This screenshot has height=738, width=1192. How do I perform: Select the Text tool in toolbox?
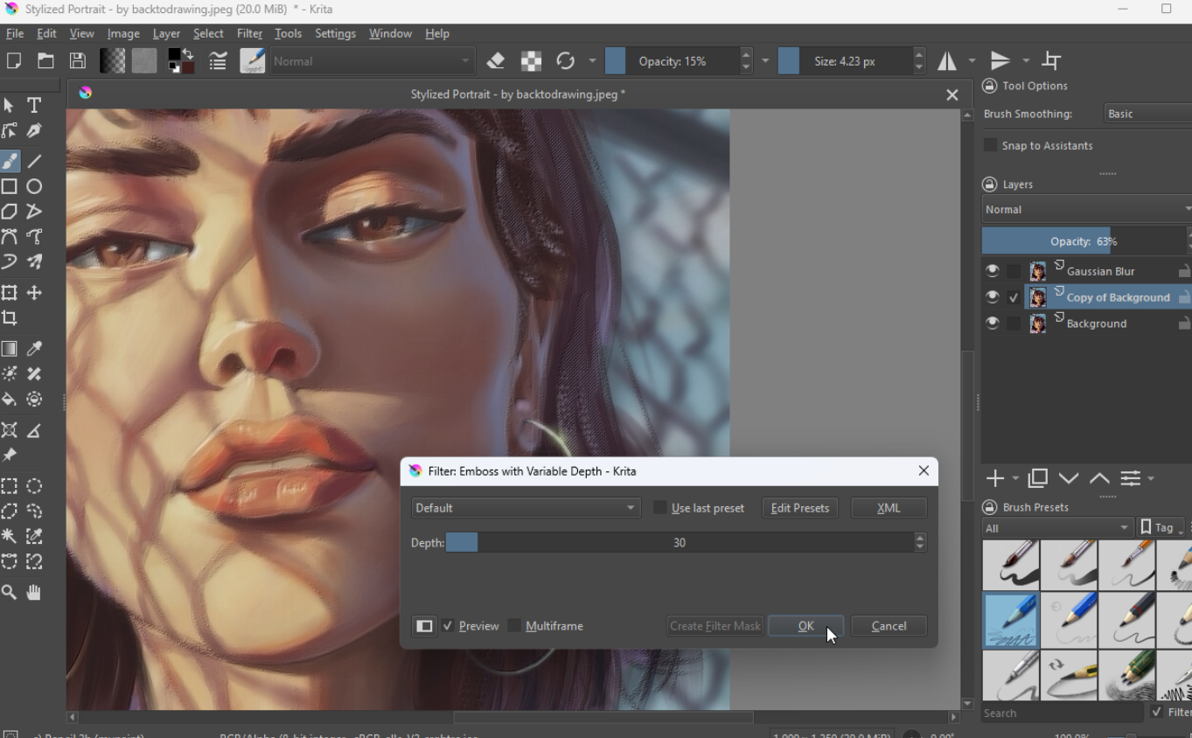click(34, 105)
